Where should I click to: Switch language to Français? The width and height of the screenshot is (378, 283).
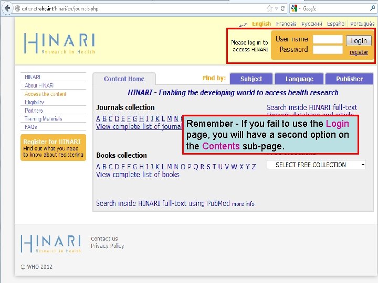(x=286, y=24)
